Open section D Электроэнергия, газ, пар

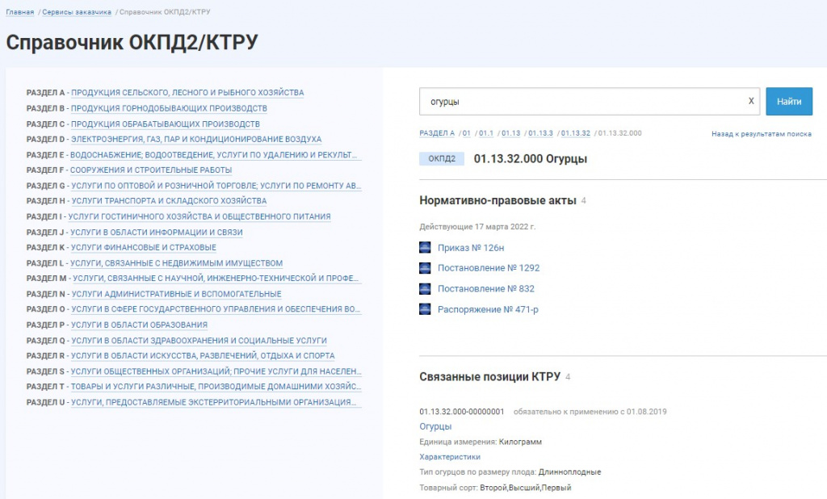pos(196,139)
